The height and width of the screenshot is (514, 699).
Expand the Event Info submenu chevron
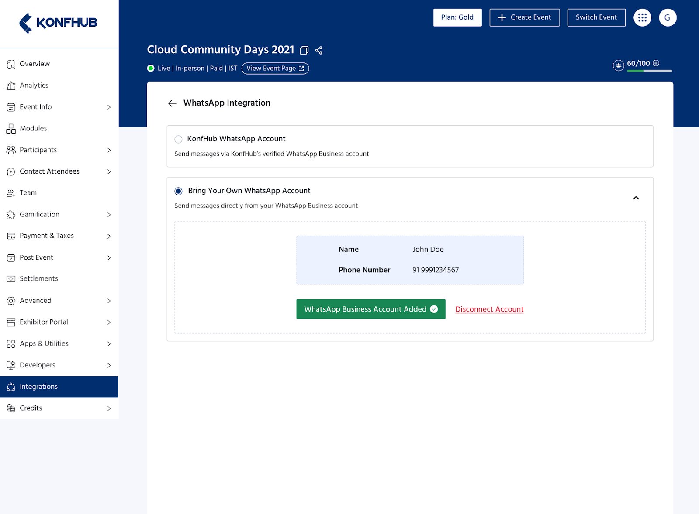(109, 107)
